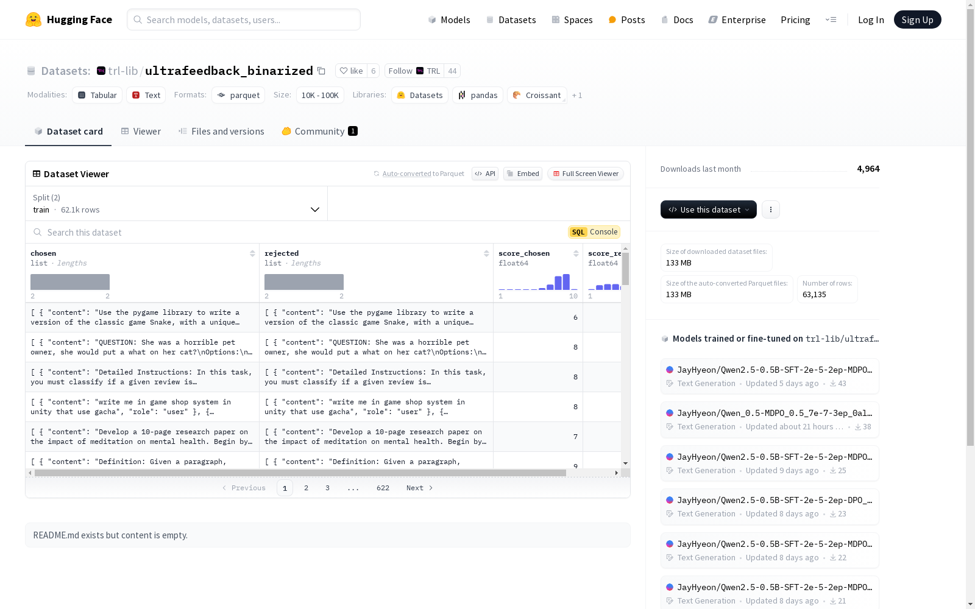Image resolution: width=975 pixels, height=609 pixels.
Task: Go to Next page of rows
Action: tap(419, 488)
